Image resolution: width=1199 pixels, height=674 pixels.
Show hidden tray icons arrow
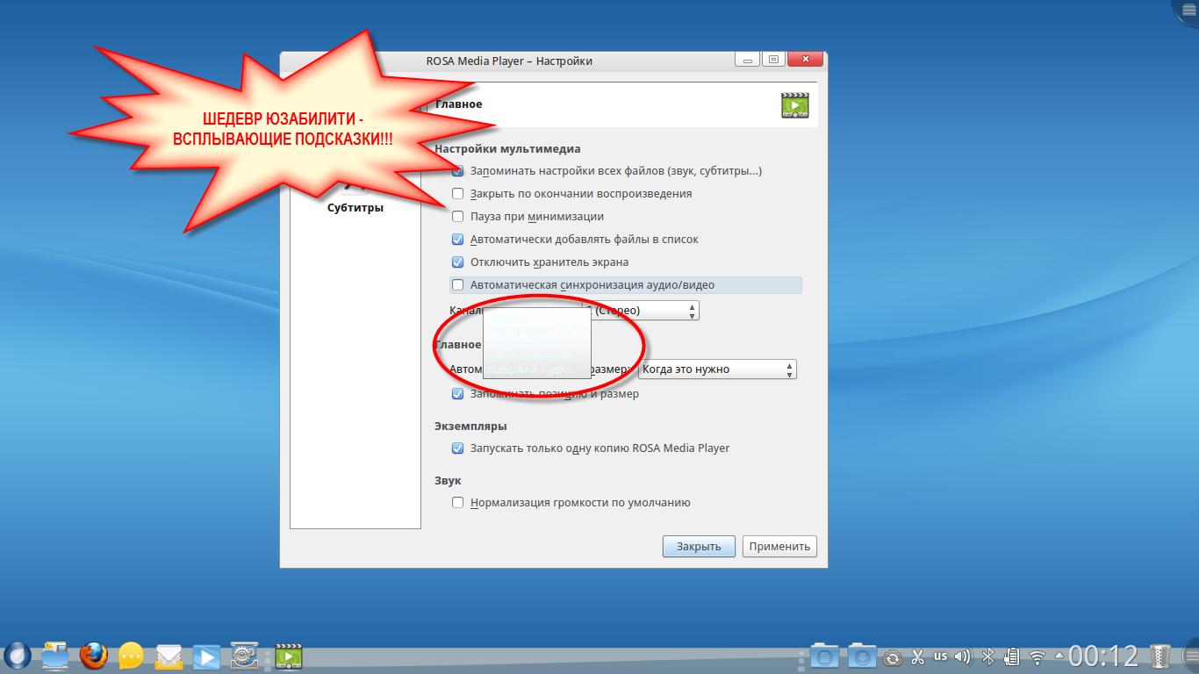(1059, 656)
